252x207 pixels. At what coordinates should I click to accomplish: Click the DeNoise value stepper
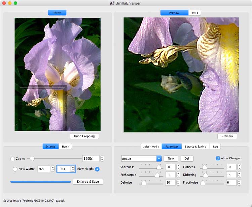(178, 183)
